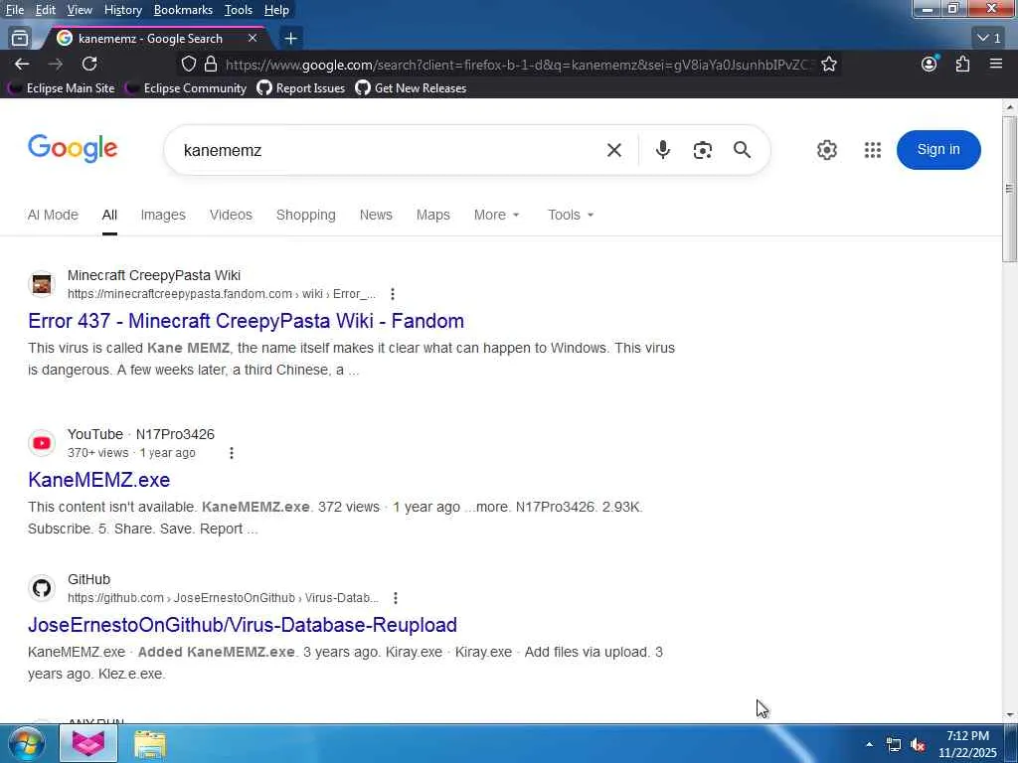Bookmark this page with the star icon

[x=829, y=64]
